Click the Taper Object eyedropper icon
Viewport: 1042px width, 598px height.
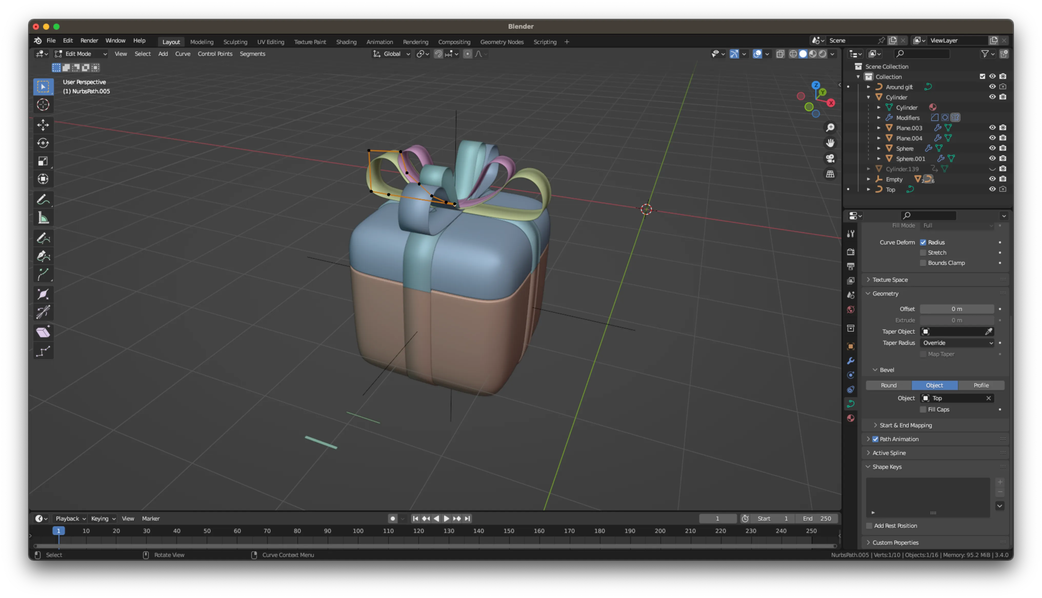[989, 332]
